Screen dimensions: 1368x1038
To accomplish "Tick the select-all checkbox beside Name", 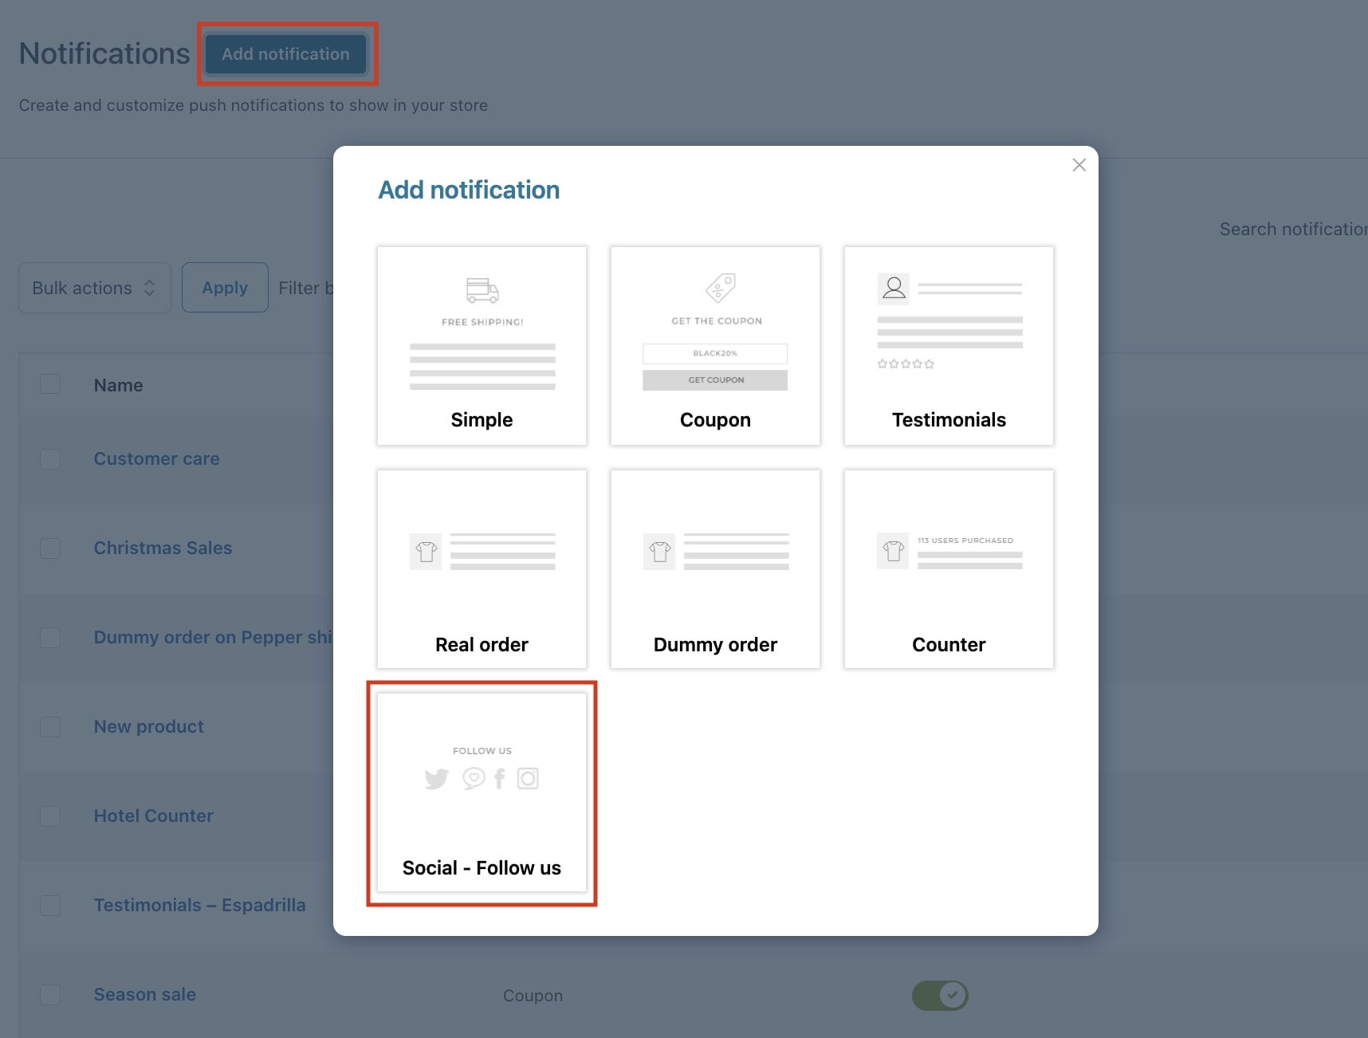I will coord(50,384).
